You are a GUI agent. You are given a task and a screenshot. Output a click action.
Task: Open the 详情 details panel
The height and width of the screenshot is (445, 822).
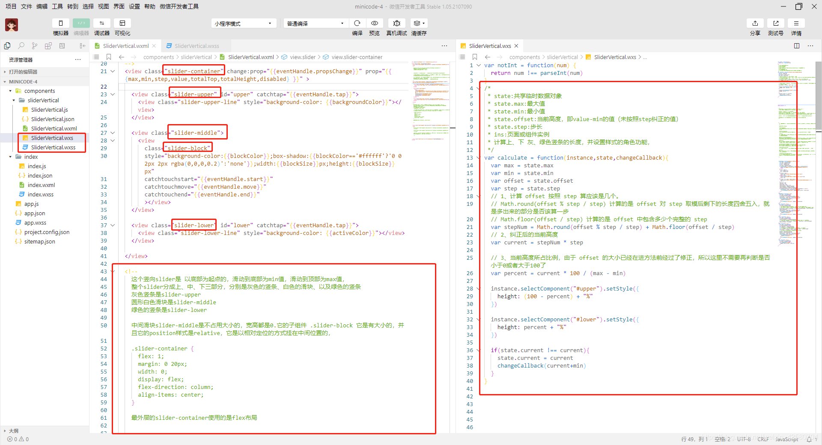[796, 23]
